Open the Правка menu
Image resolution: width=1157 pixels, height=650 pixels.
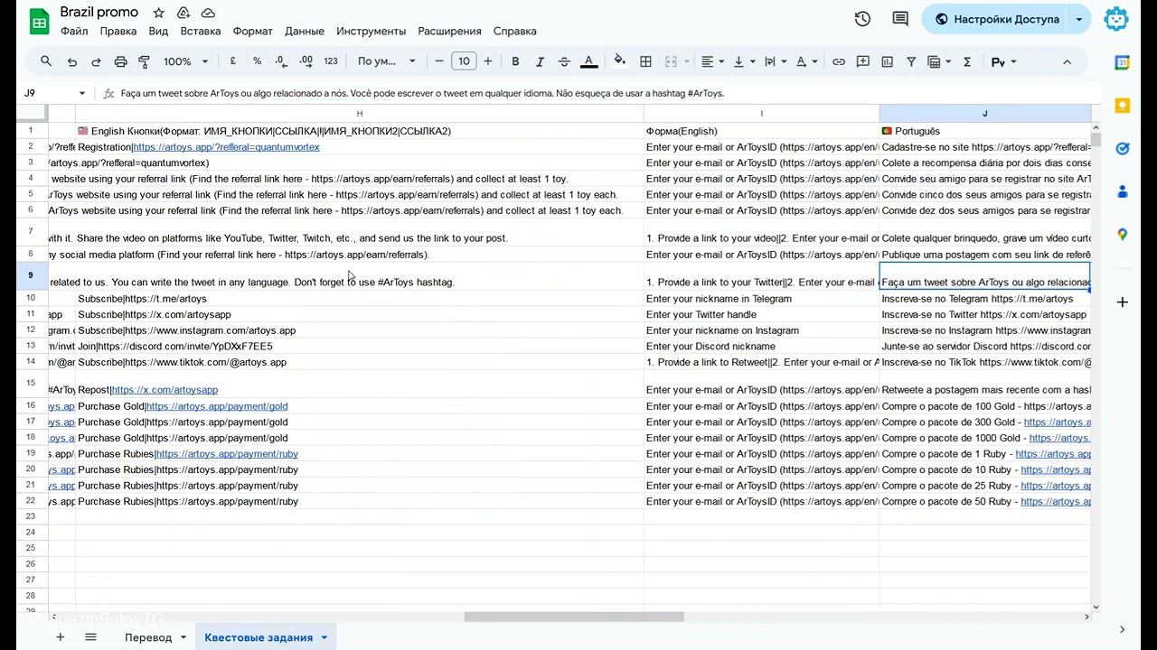(x=118, y=31)
